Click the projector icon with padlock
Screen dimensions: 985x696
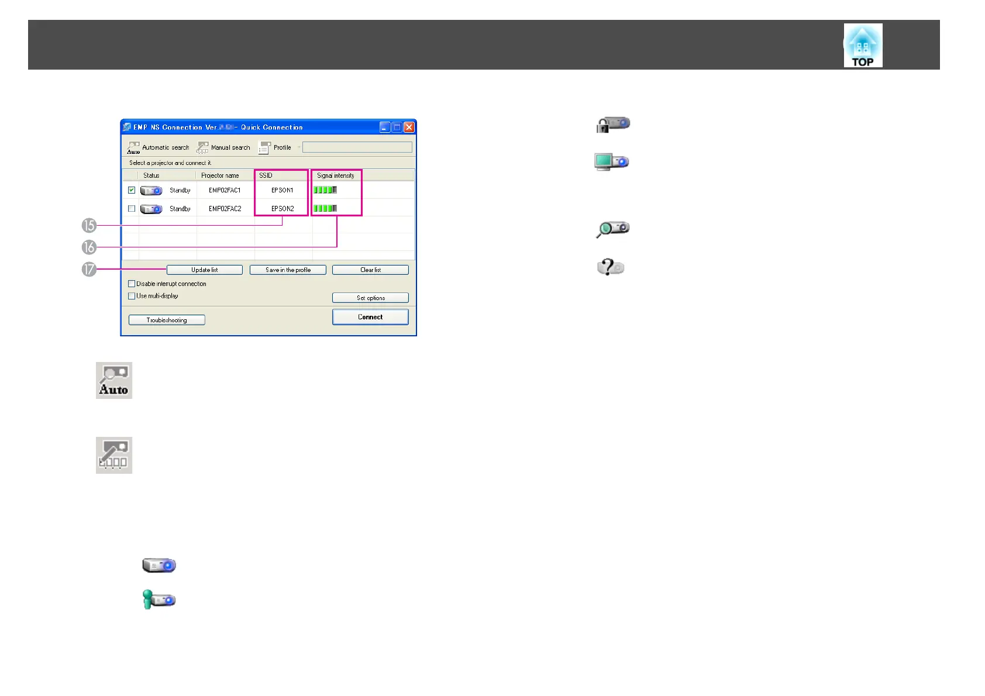(x=613, y=125)
